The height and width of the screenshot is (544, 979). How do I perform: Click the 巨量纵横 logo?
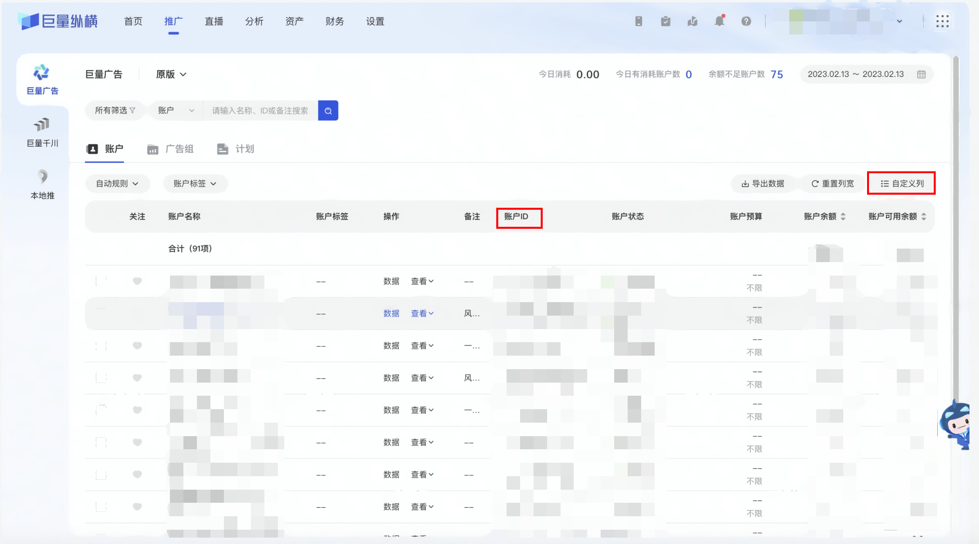click(x=58, y=21)
